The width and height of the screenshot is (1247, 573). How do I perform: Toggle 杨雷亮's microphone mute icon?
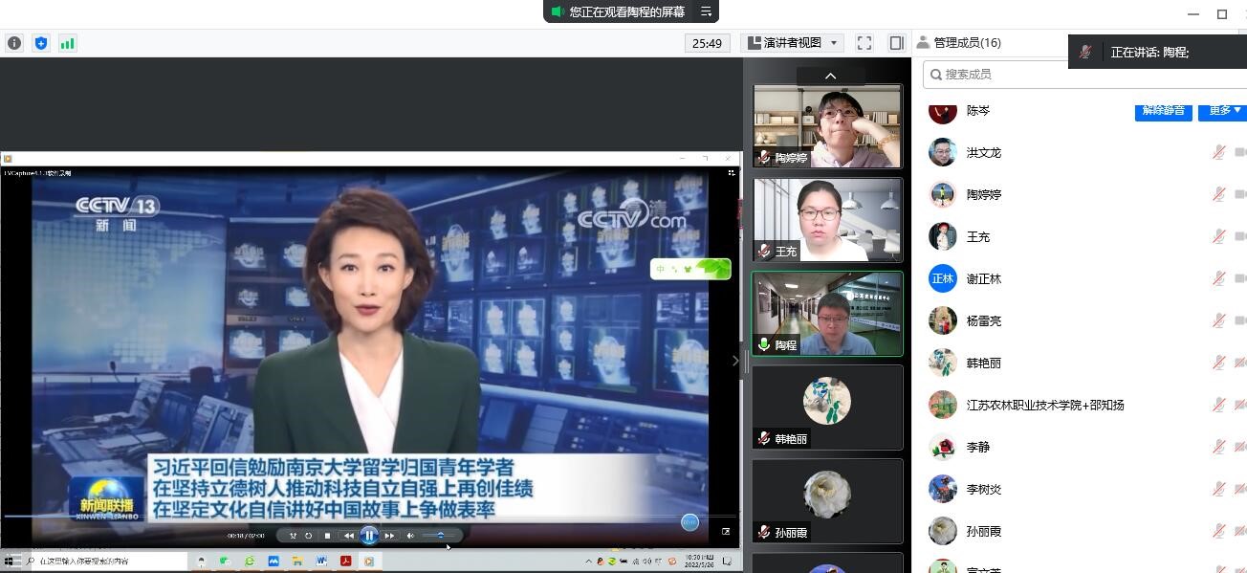(1218, 320)
